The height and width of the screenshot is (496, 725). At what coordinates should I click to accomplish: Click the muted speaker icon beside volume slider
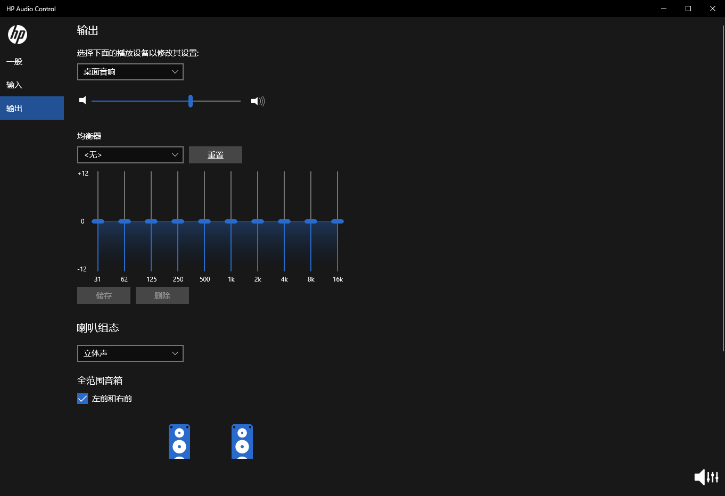click(83, 101)
